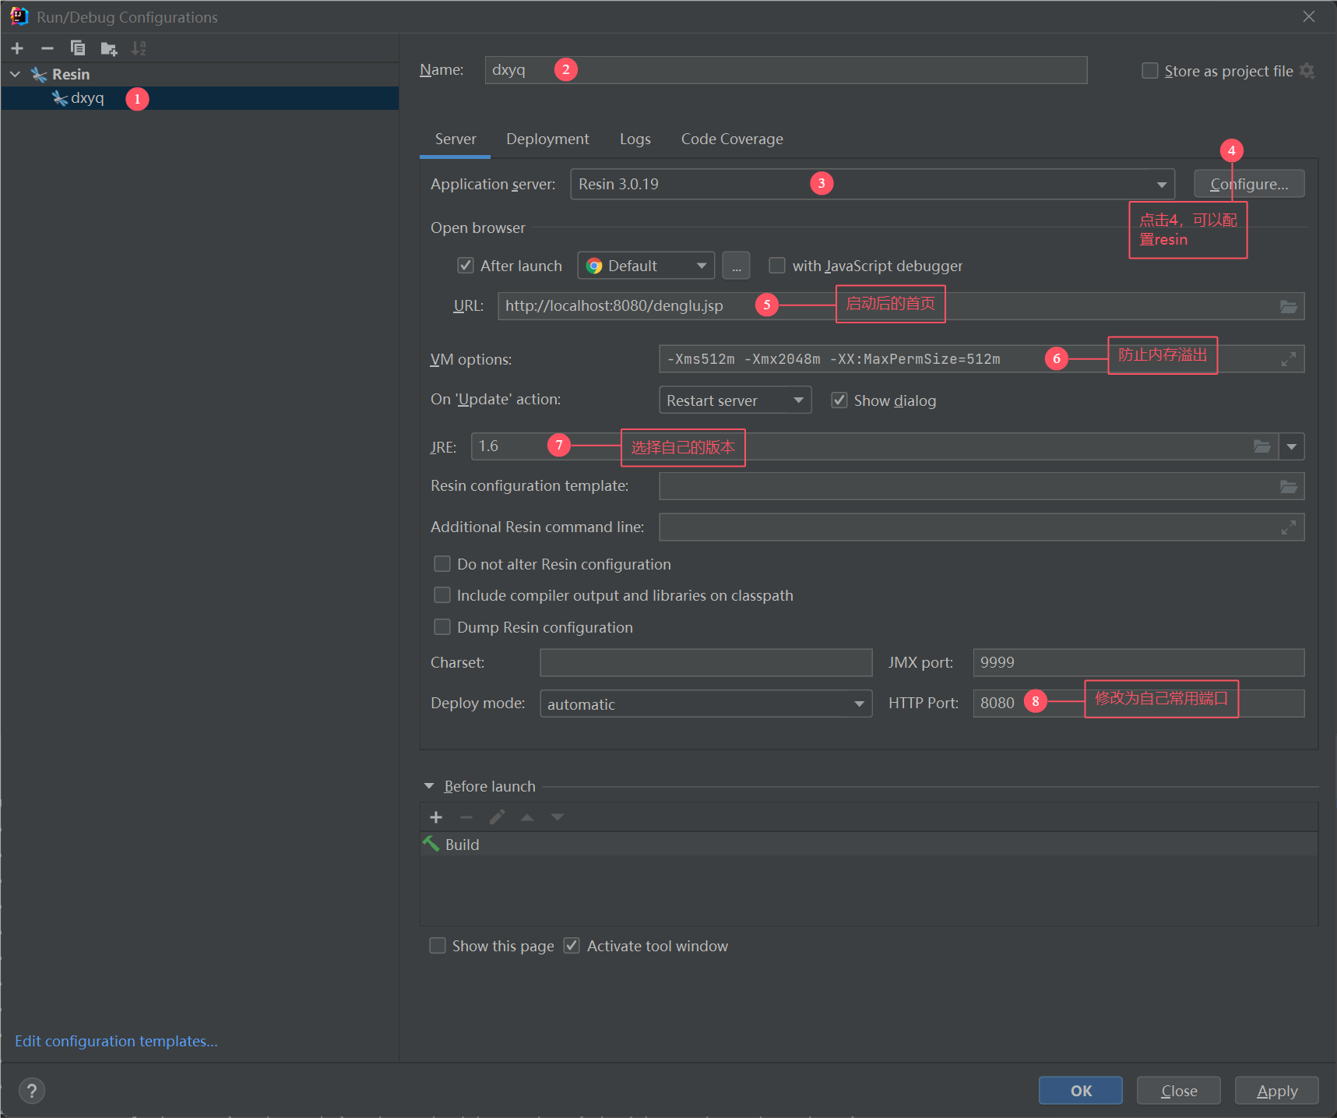Open the Application server dropdown
Viewport: 1337px width, 1118px height.
click(1161, 185)
